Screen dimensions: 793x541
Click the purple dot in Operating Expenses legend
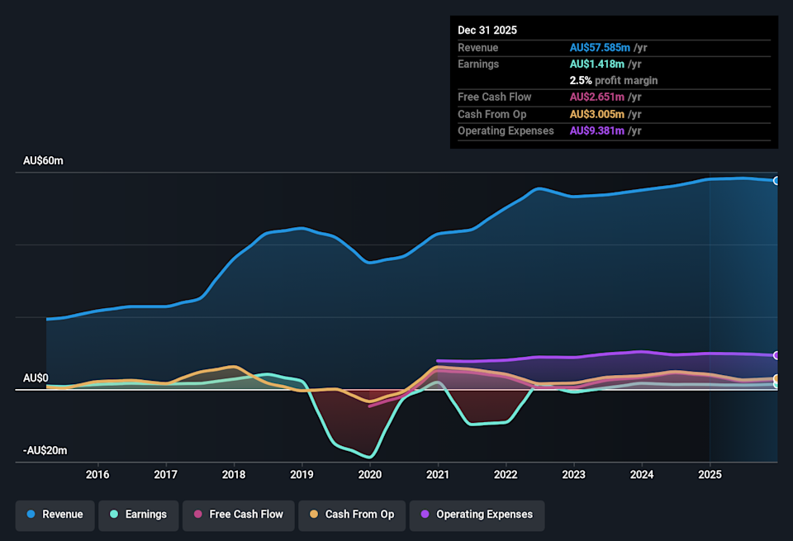[425, 515]
